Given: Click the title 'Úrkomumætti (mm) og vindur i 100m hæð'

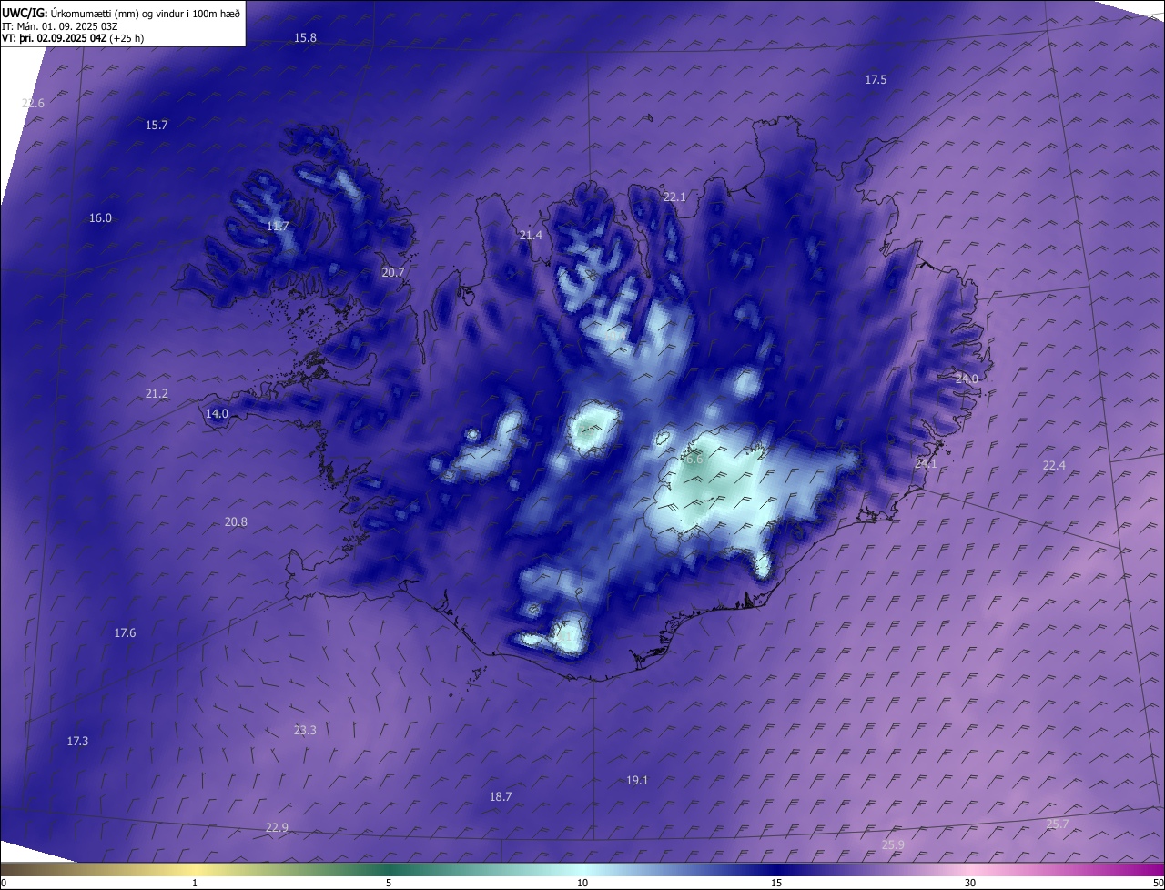Looking at the screenshot, I should tap(144, 13).
